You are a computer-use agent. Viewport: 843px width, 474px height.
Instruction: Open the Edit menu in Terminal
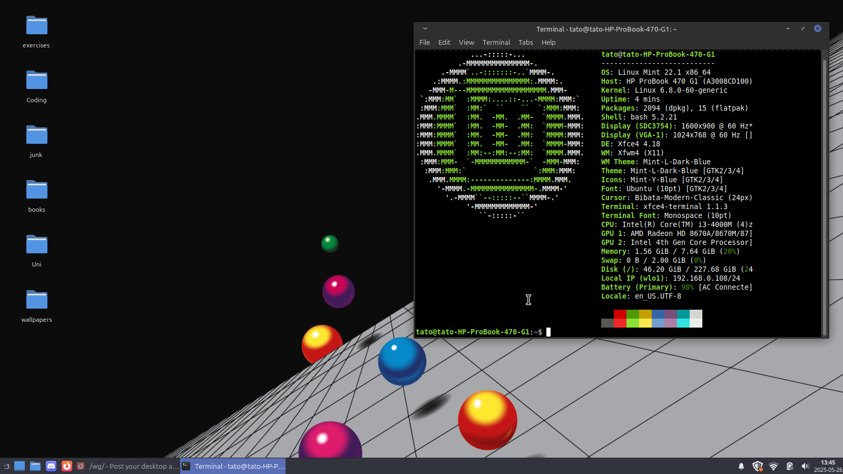444,43
